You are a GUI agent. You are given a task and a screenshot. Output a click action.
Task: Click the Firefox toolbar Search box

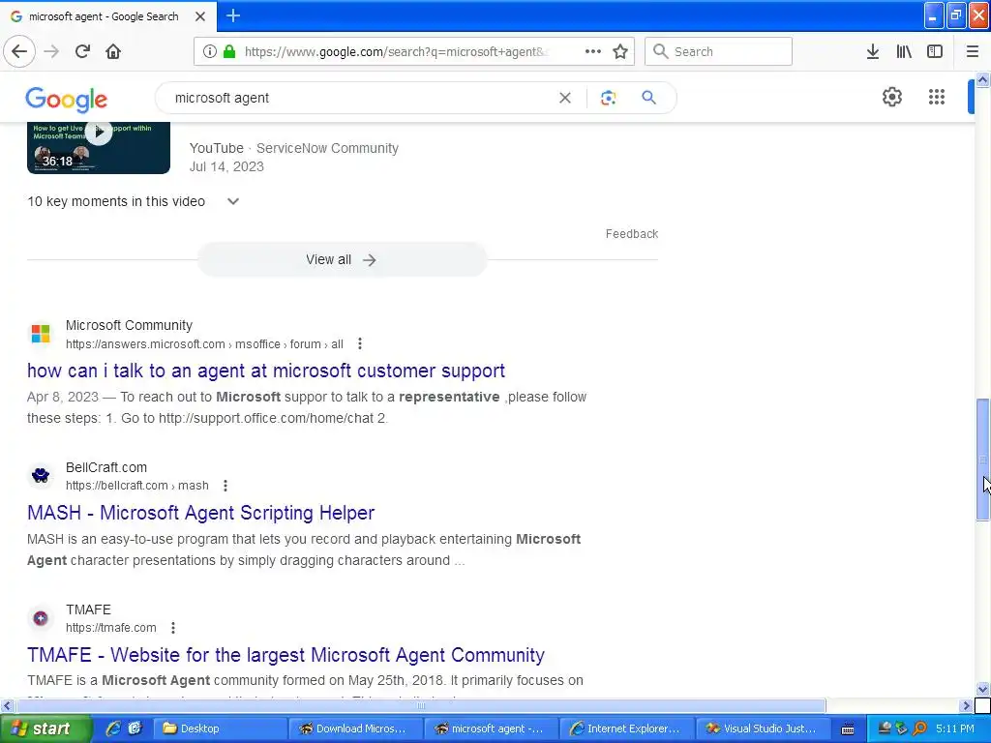pos(718,51)
